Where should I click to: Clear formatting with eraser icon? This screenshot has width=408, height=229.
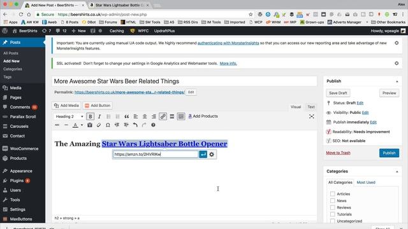coord(99,125)
